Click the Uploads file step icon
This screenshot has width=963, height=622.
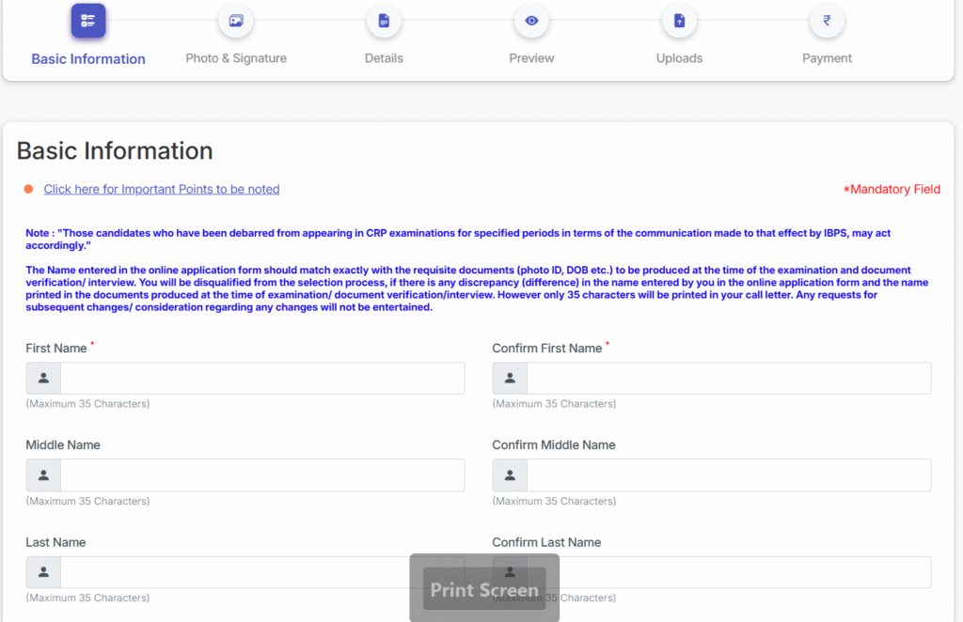tap(679, 21)
